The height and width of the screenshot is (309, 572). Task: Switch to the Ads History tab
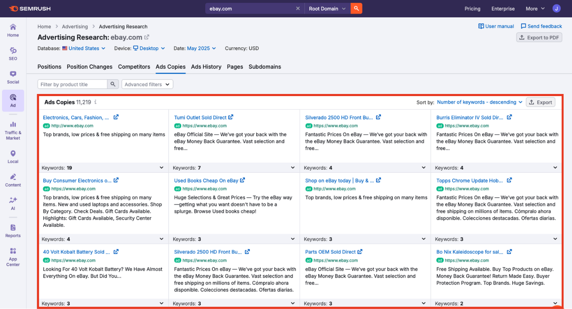[206, 67]
